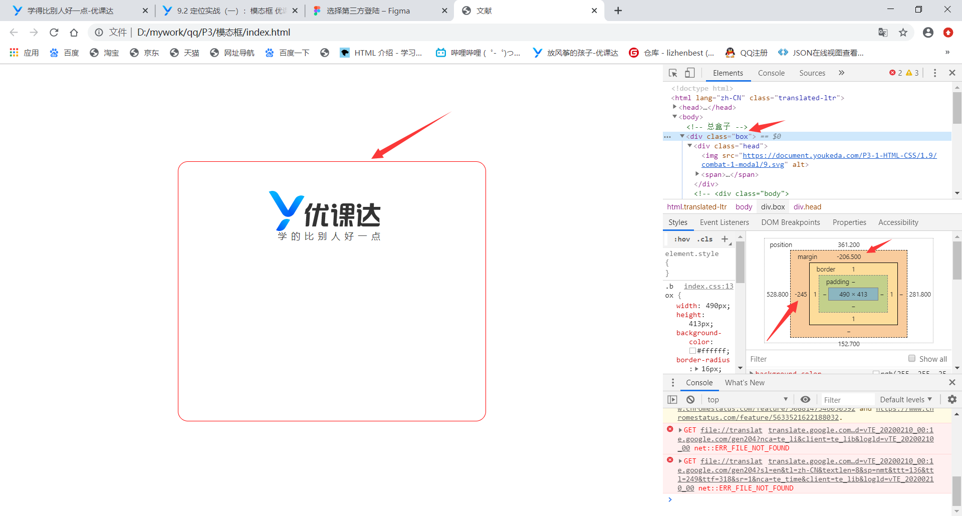Viewport: 962px width, 516px height.
Task: Expand the first GET error message
Action: tap(680, 430)
